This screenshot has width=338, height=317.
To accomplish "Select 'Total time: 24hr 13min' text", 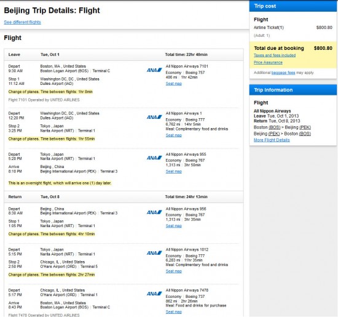I will coord(186,197).
